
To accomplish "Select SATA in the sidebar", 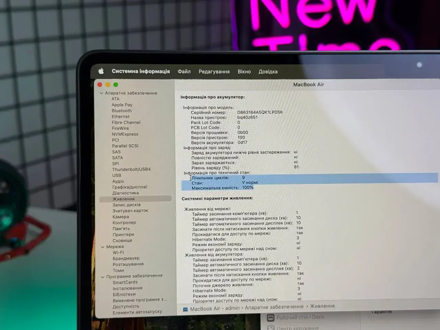I will point(118,158).
